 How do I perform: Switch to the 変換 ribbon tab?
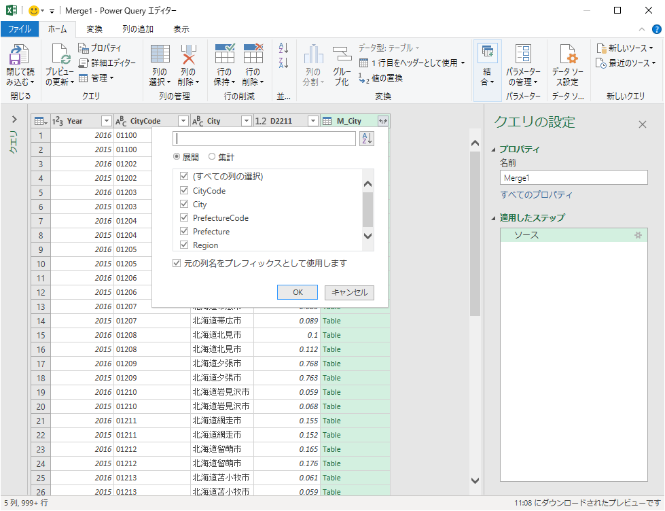[x=94, y=29]
